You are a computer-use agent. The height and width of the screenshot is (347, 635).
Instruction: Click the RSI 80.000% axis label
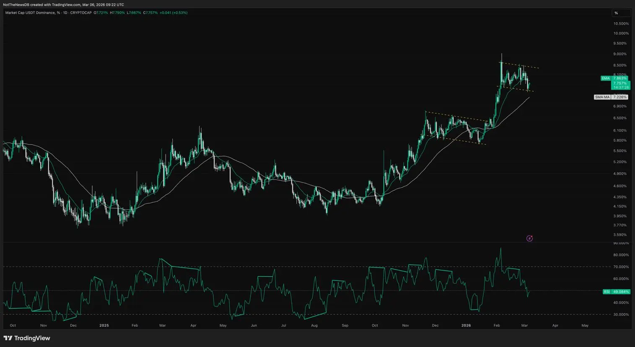click(621, 255)
